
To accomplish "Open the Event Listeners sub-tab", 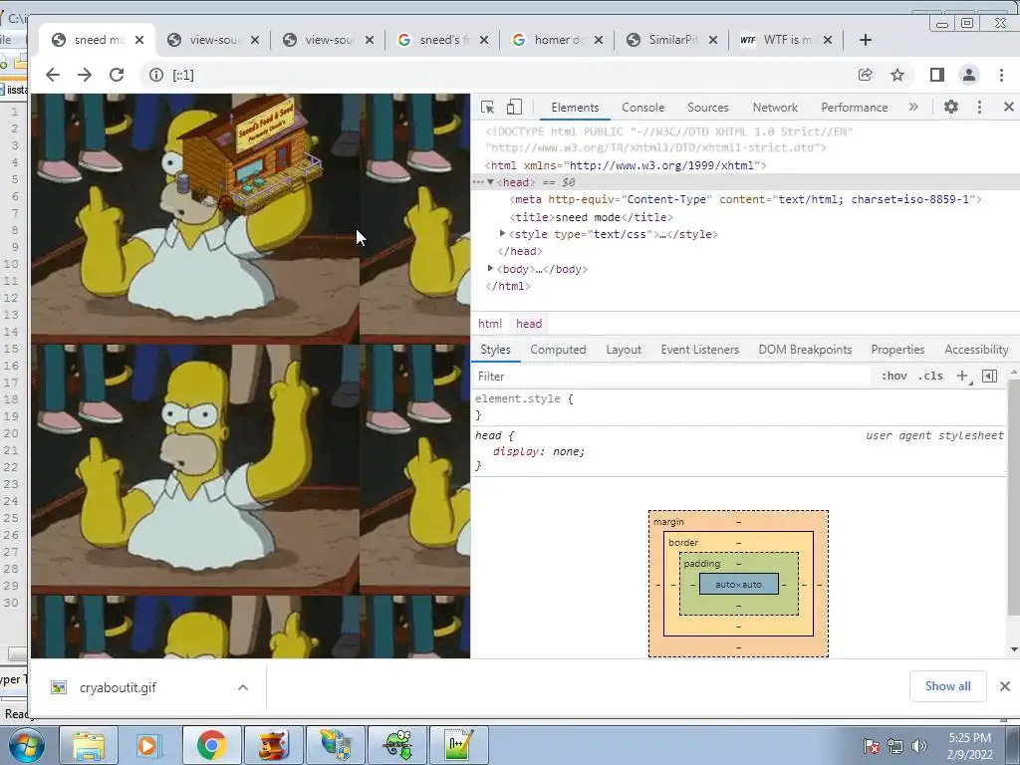I will [x=699, y=350].
